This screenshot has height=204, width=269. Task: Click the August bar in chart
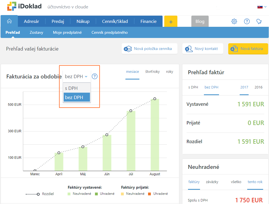[x=155, y=135]
